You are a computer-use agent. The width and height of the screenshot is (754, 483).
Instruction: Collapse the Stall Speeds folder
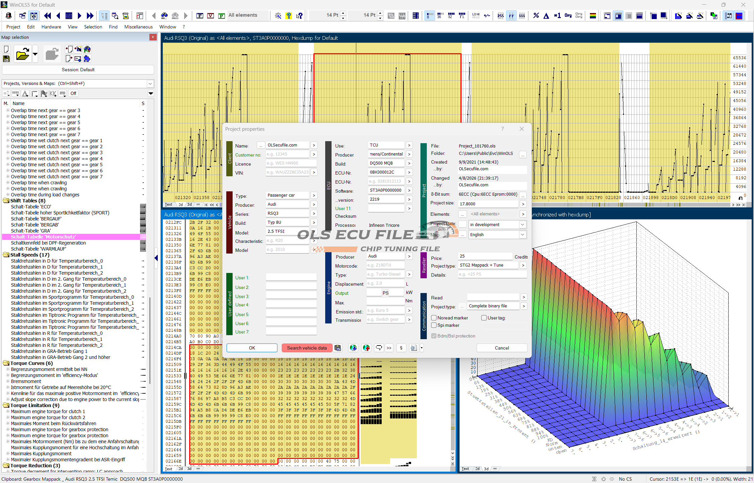pos(6,255)
